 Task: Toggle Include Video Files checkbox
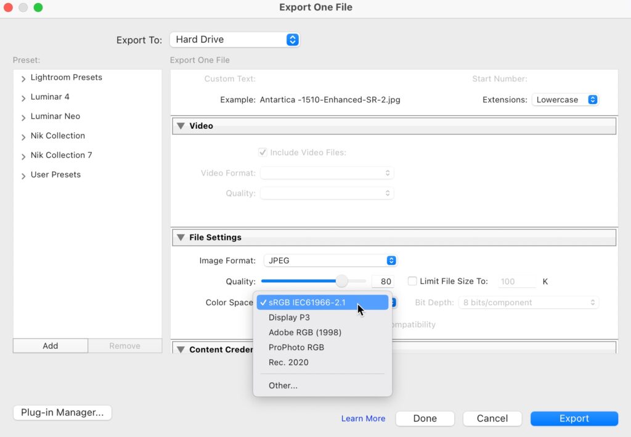(x=263, y=152)
